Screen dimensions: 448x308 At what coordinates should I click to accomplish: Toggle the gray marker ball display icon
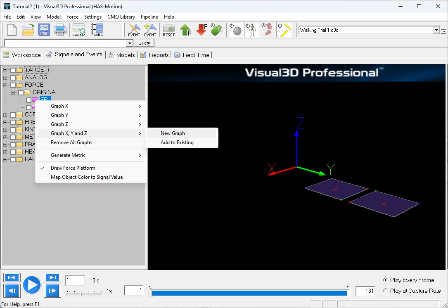click(x=236, y=30)
